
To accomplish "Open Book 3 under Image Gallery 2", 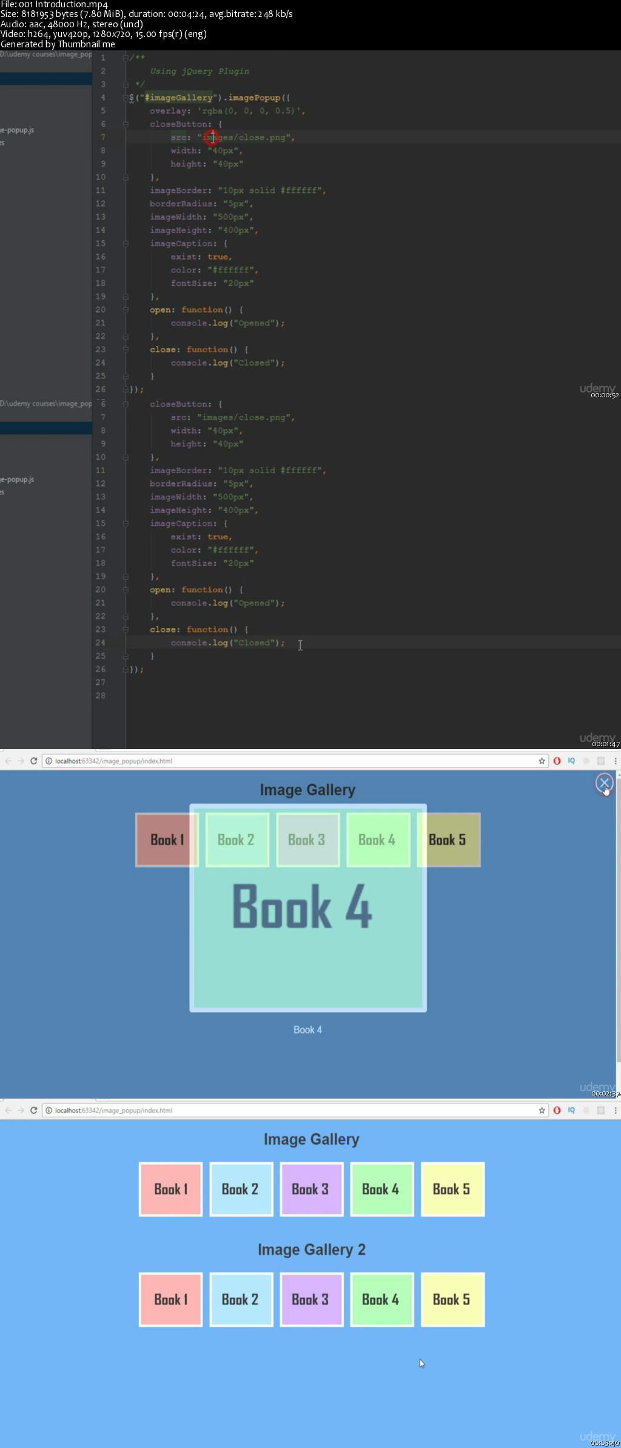I will (x=311, y=1299).
